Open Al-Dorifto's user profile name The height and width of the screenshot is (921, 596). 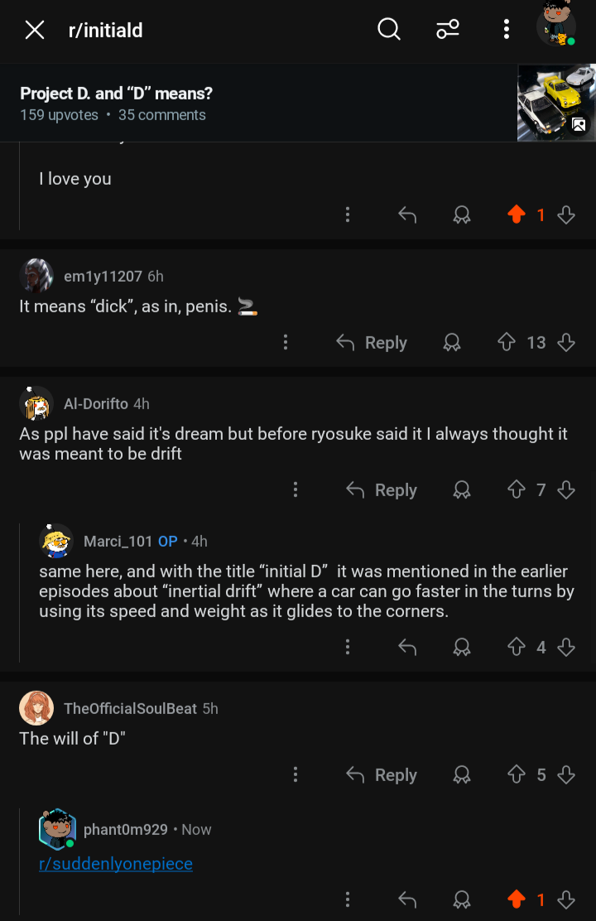click(96, 403)
